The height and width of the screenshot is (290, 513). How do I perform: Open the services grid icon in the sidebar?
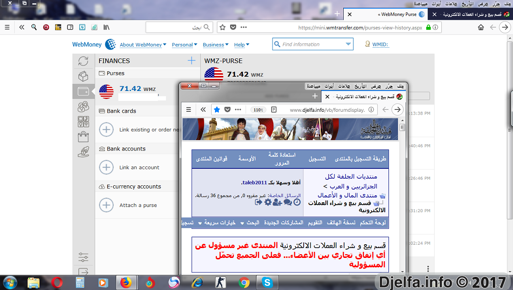click(x=83, y=122)
